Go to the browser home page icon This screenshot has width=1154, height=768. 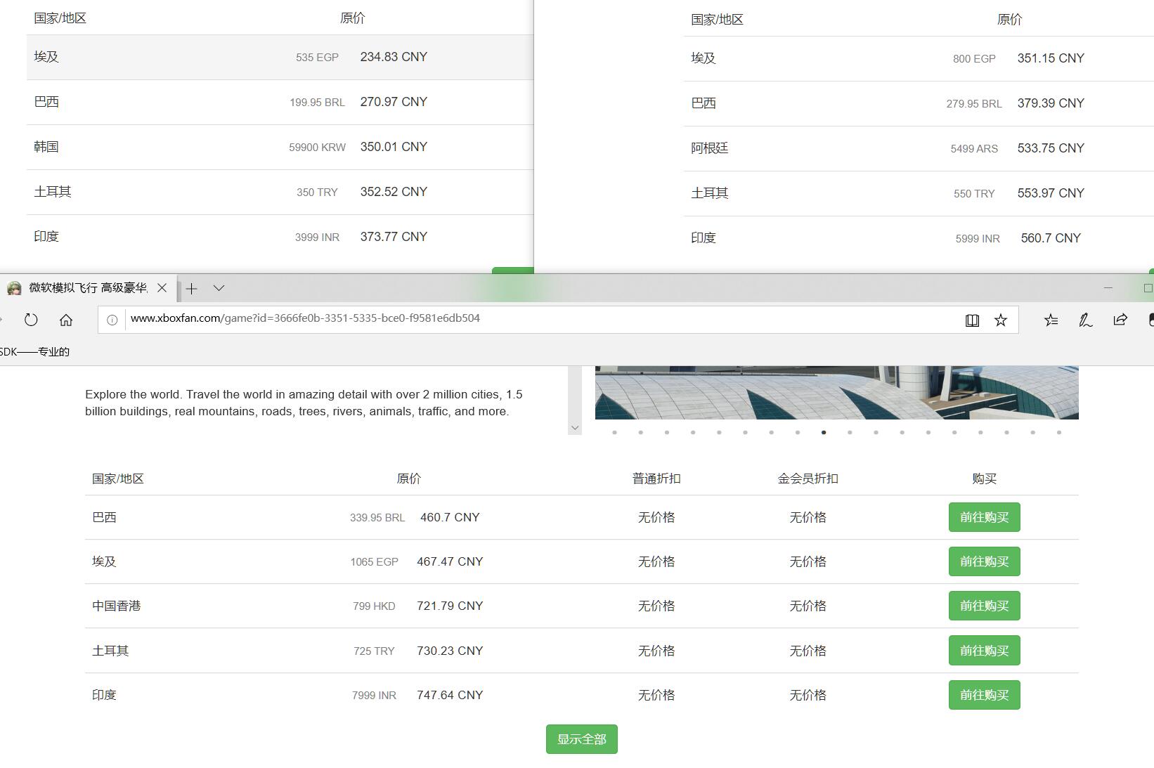pos(66,320)
